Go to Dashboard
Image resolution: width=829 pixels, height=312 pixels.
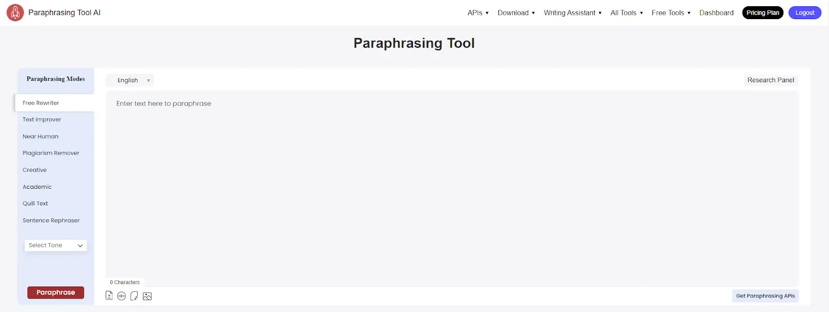(716, 12)
